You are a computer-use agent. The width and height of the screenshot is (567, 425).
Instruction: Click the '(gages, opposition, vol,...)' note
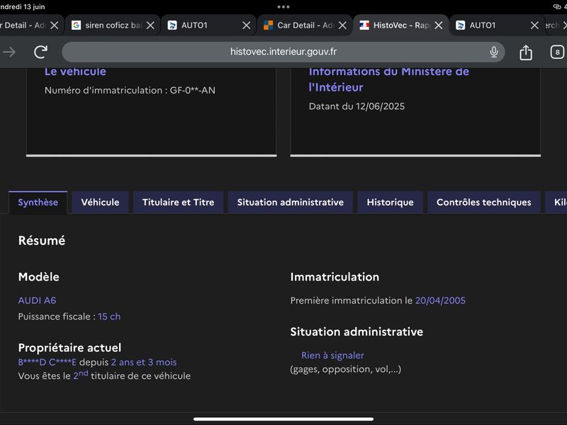[346, 369]
